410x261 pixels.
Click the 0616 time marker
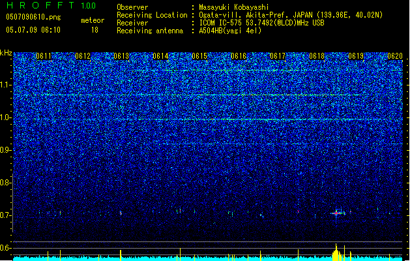(x=239, y=56)
